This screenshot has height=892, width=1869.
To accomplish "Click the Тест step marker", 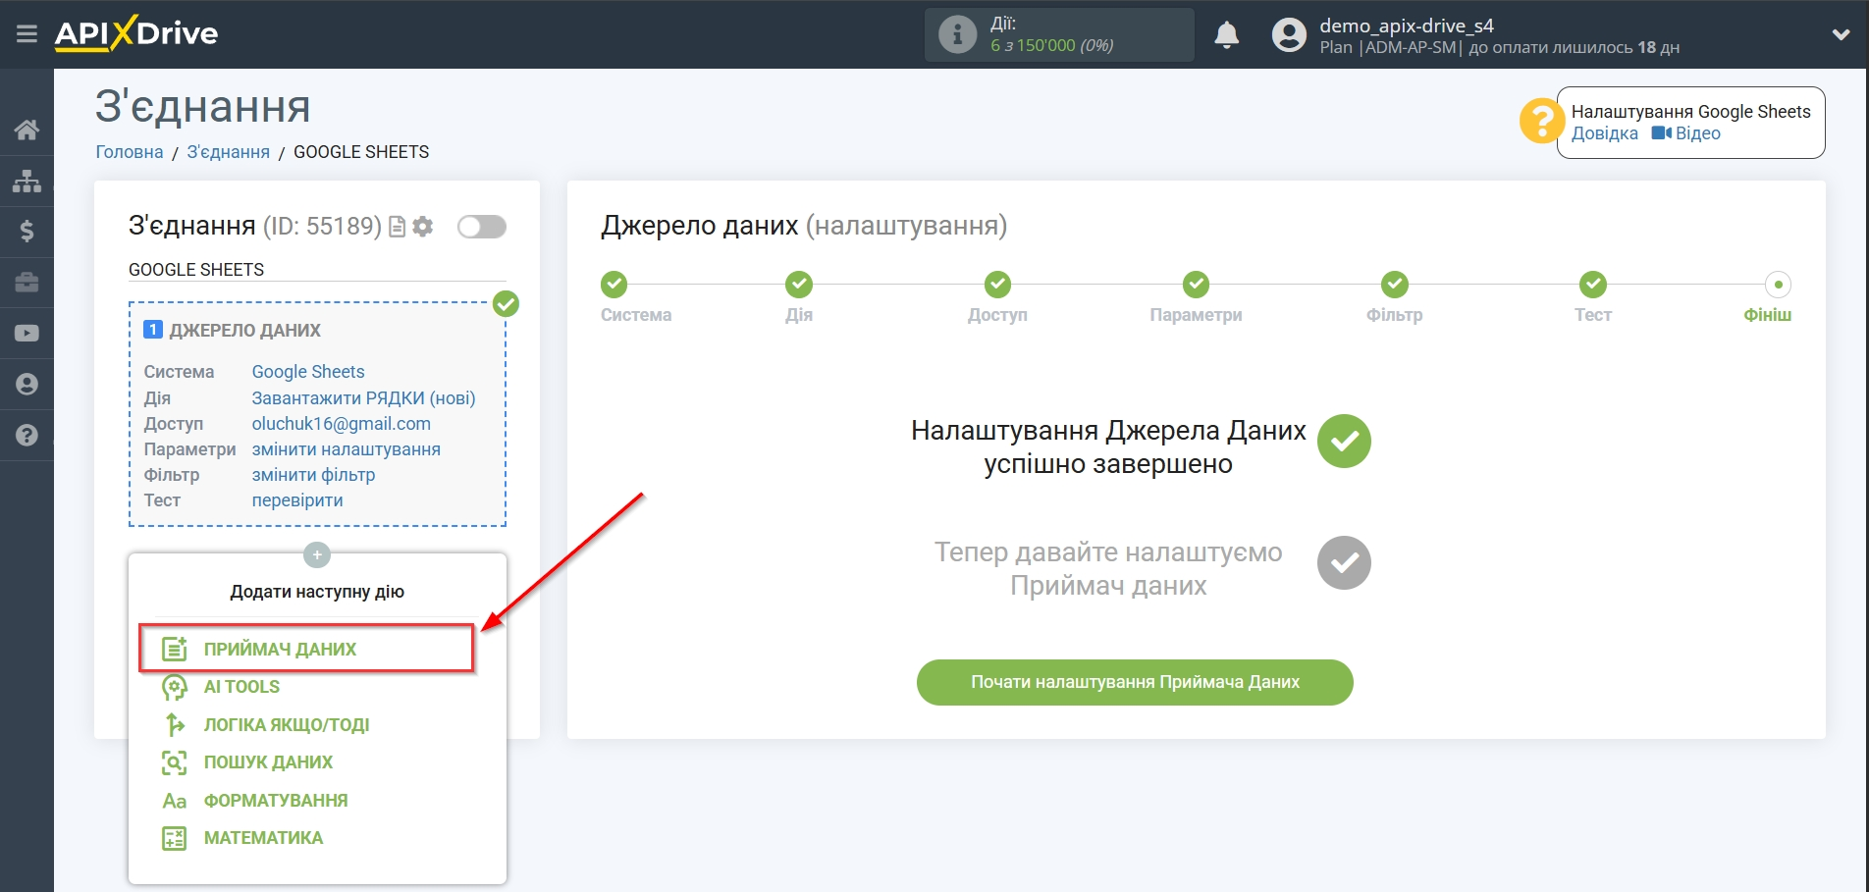I will [1593, 285].
